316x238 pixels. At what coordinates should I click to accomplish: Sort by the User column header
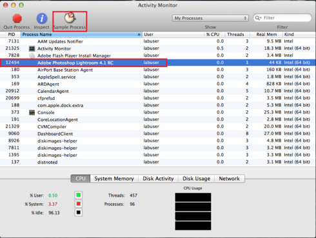pos(173,34)
